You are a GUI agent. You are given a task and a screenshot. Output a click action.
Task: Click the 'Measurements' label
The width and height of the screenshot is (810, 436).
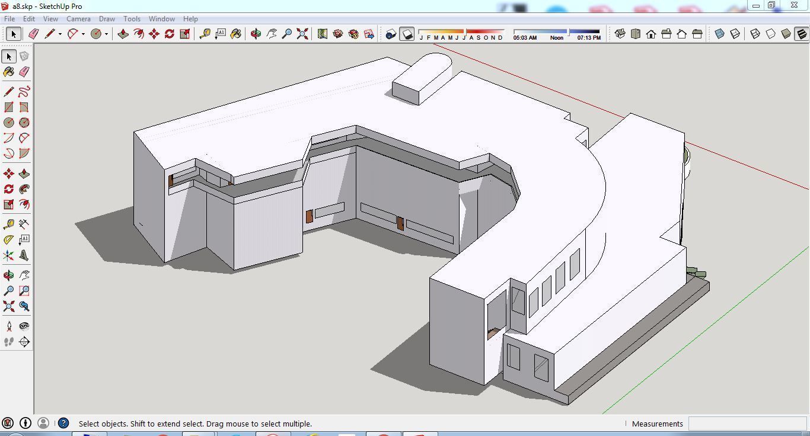[x=658, y=424]
